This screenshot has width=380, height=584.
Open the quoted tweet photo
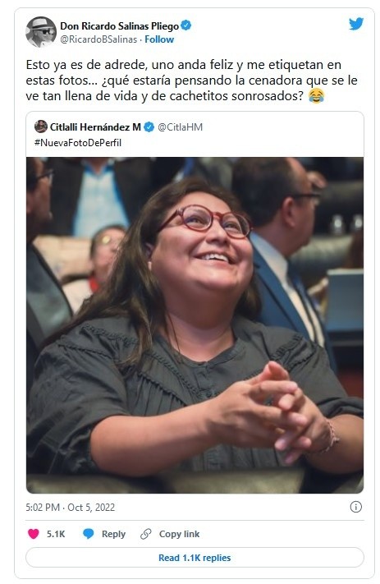coord(195,325)
